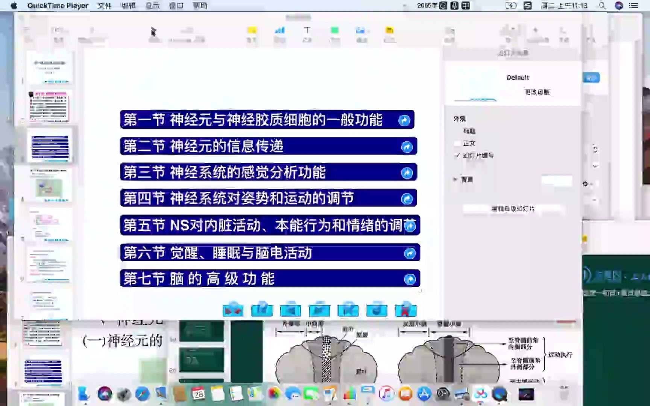
Task: Open Finder from the Dock
Action: 84,394
